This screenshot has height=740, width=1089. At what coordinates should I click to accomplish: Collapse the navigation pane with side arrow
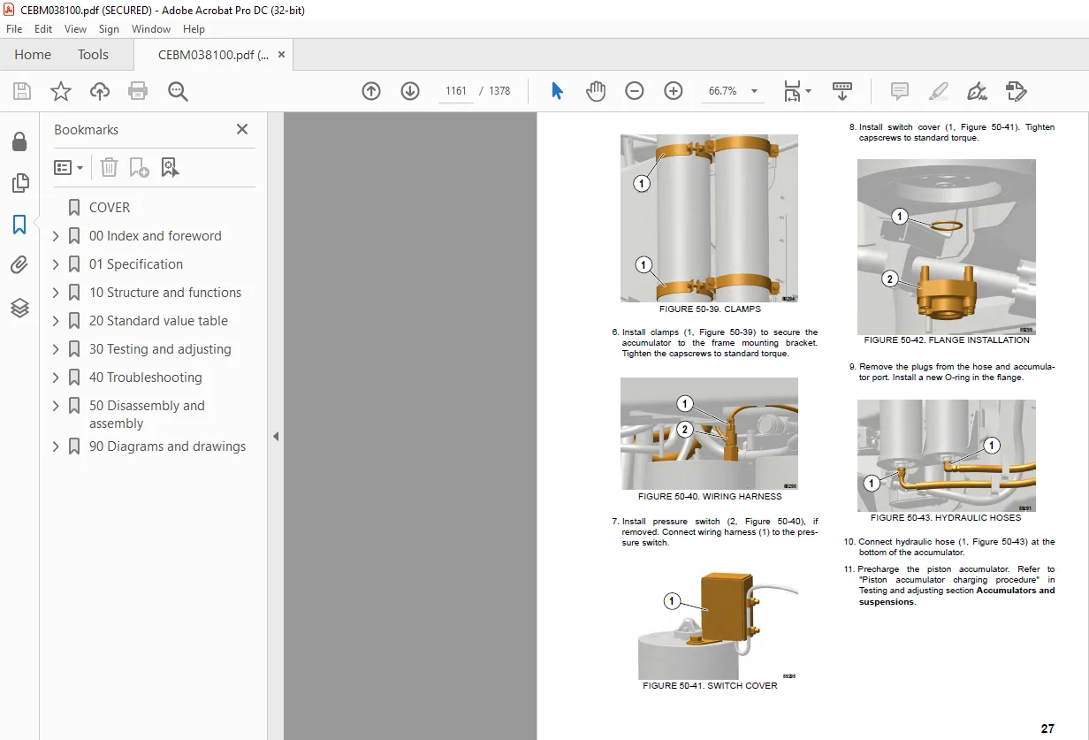point(275,437)
